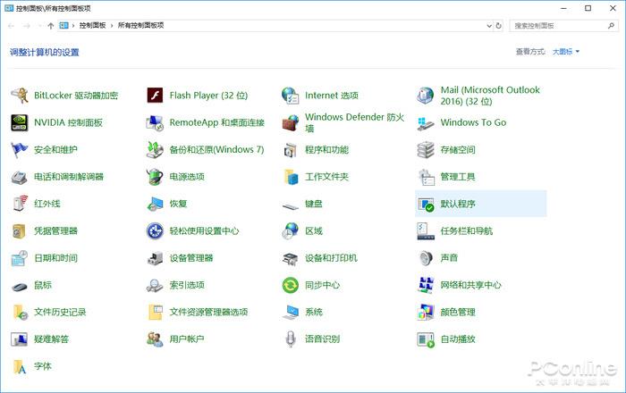Open the Mail (Microsoft Outlook 2016) icon
This screenshot has height=393, width=626.
click(426, 96)
